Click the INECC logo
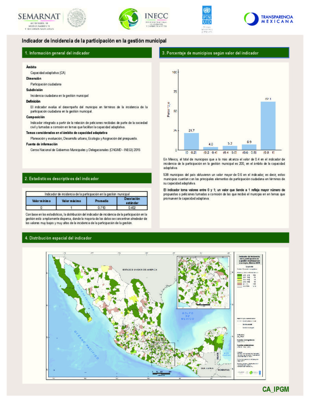This screenshot has width=311, height=402. coord(144,19)
